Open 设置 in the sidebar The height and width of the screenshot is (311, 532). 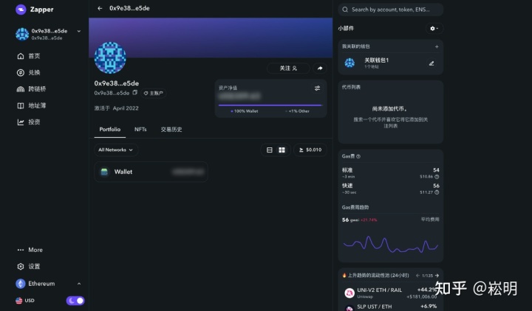click(x=34, y=266)
